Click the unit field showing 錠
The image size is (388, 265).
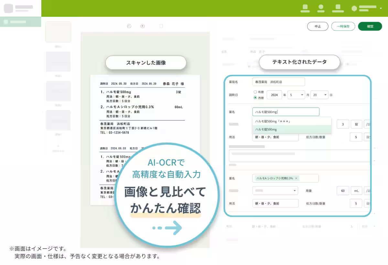point(356,124)
